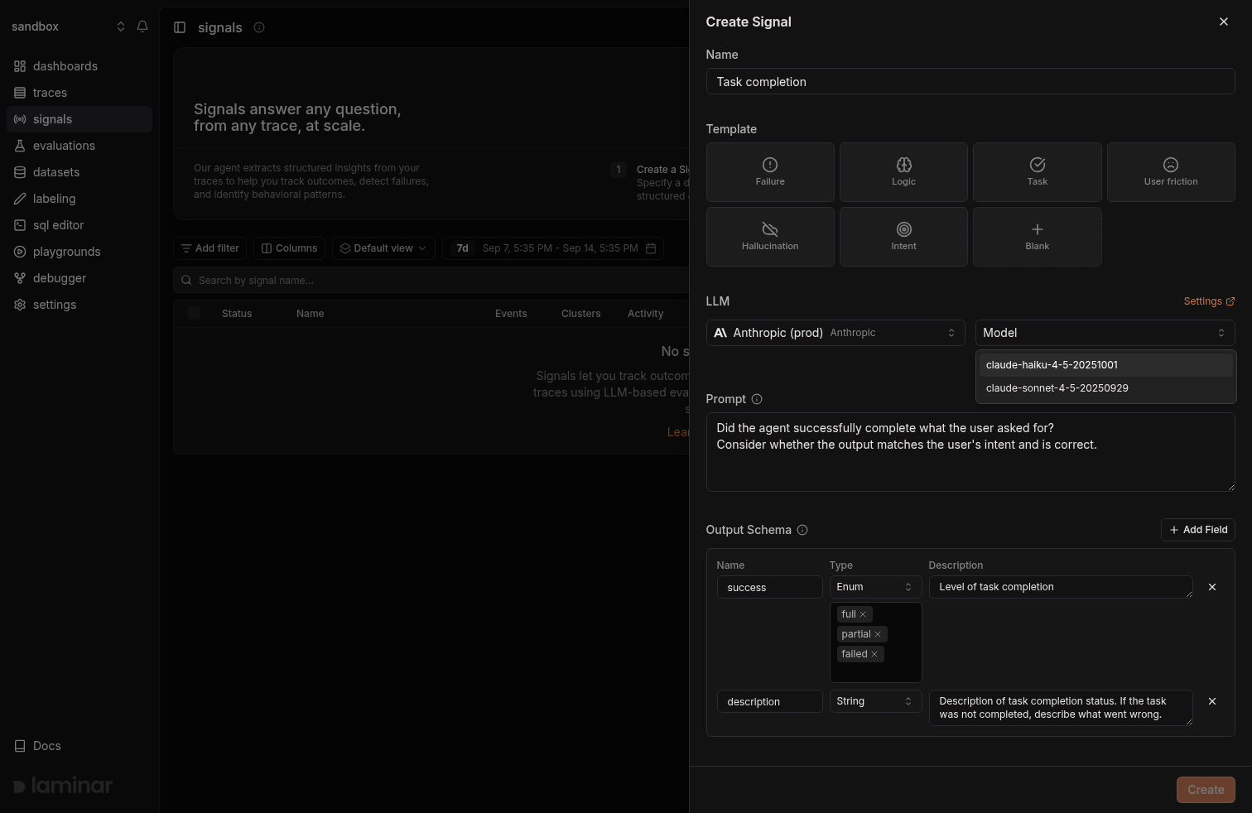1252x813 pixels.
Task: Open Docs link in sidebar
Action: click(79, 746)
